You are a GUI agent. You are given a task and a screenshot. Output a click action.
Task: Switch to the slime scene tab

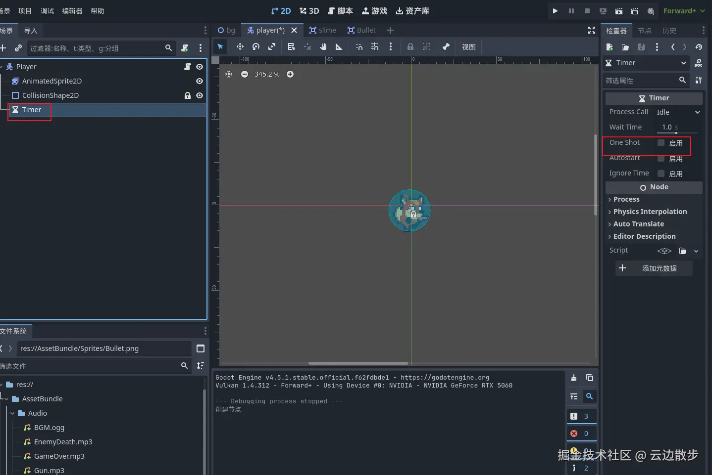click(323, 30)
